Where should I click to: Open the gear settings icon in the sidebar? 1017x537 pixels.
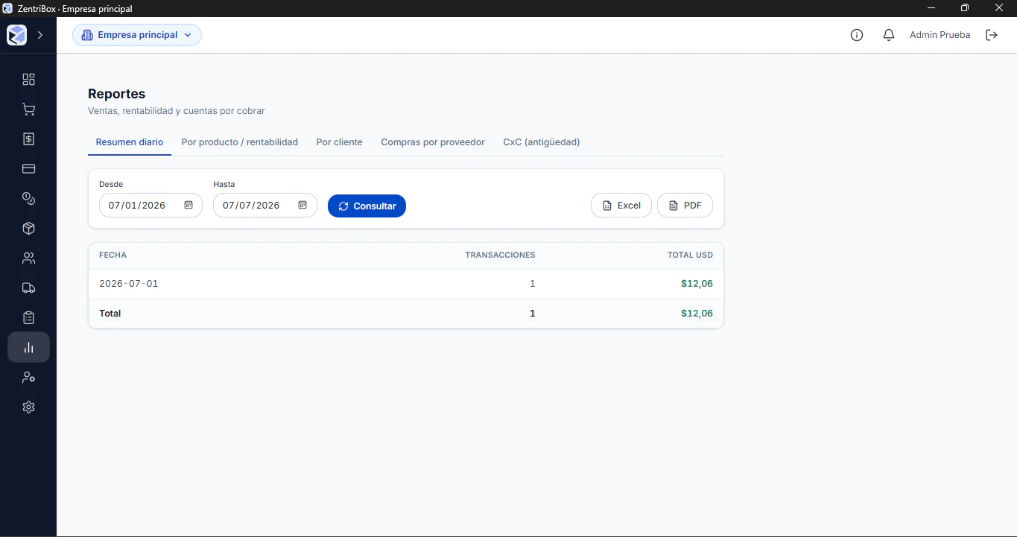28,407
